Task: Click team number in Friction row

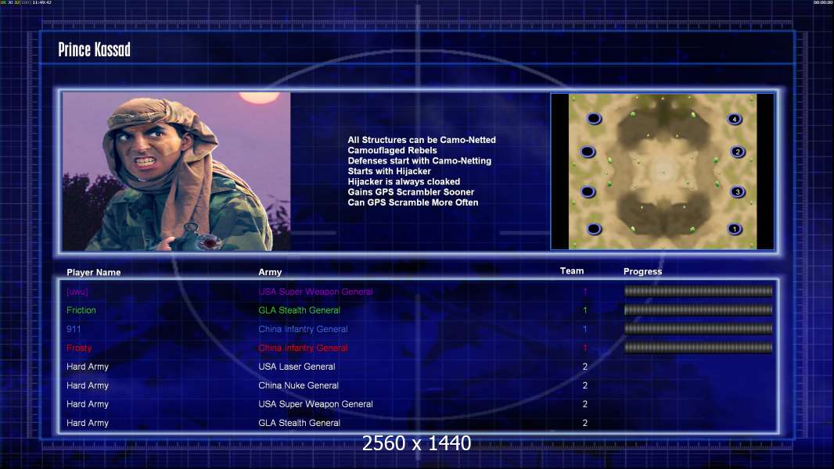Action: coord(584,310)
